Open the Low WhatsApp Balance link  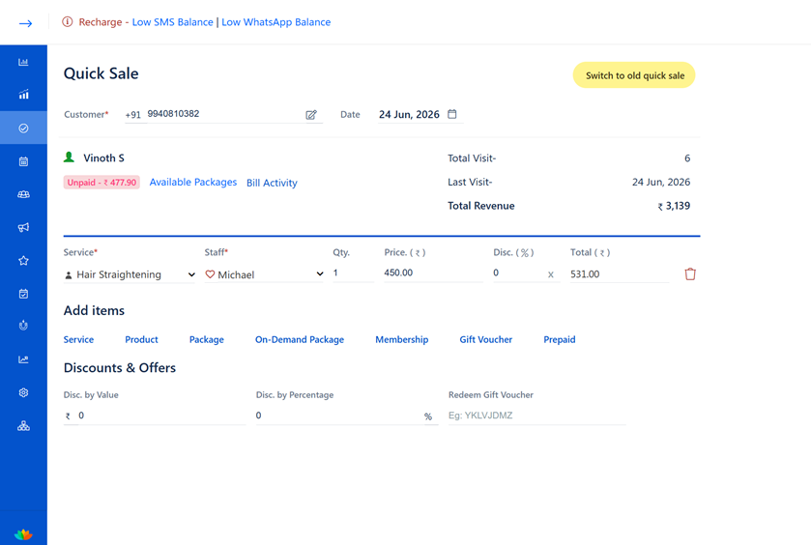click(276, 22)
